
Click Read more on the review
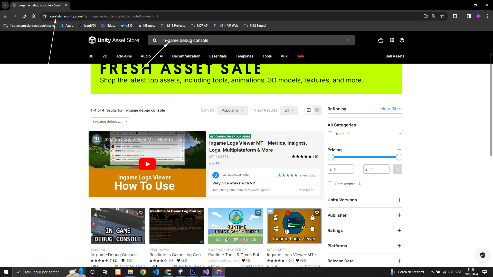click(x=305, y=190)
